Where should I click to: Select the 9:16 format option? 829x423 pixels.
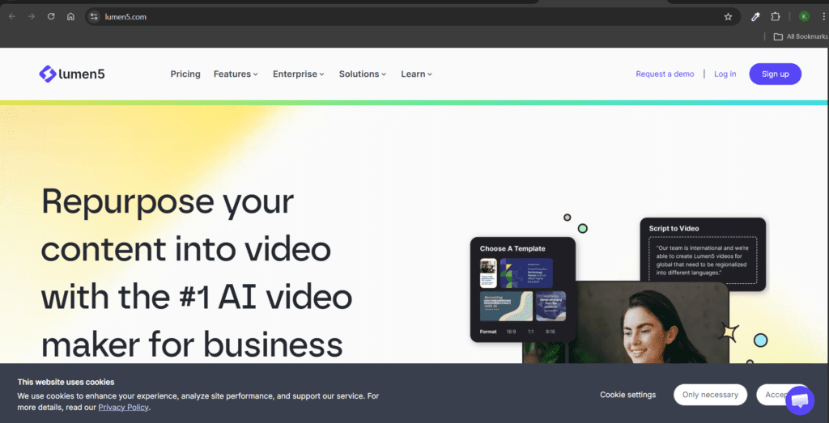click(x=551, y=332)
